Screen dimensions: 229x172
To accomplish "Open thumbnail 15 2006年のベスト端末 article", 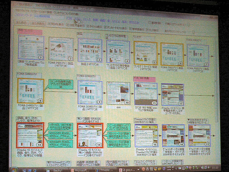I will click(x=146, y=136).
